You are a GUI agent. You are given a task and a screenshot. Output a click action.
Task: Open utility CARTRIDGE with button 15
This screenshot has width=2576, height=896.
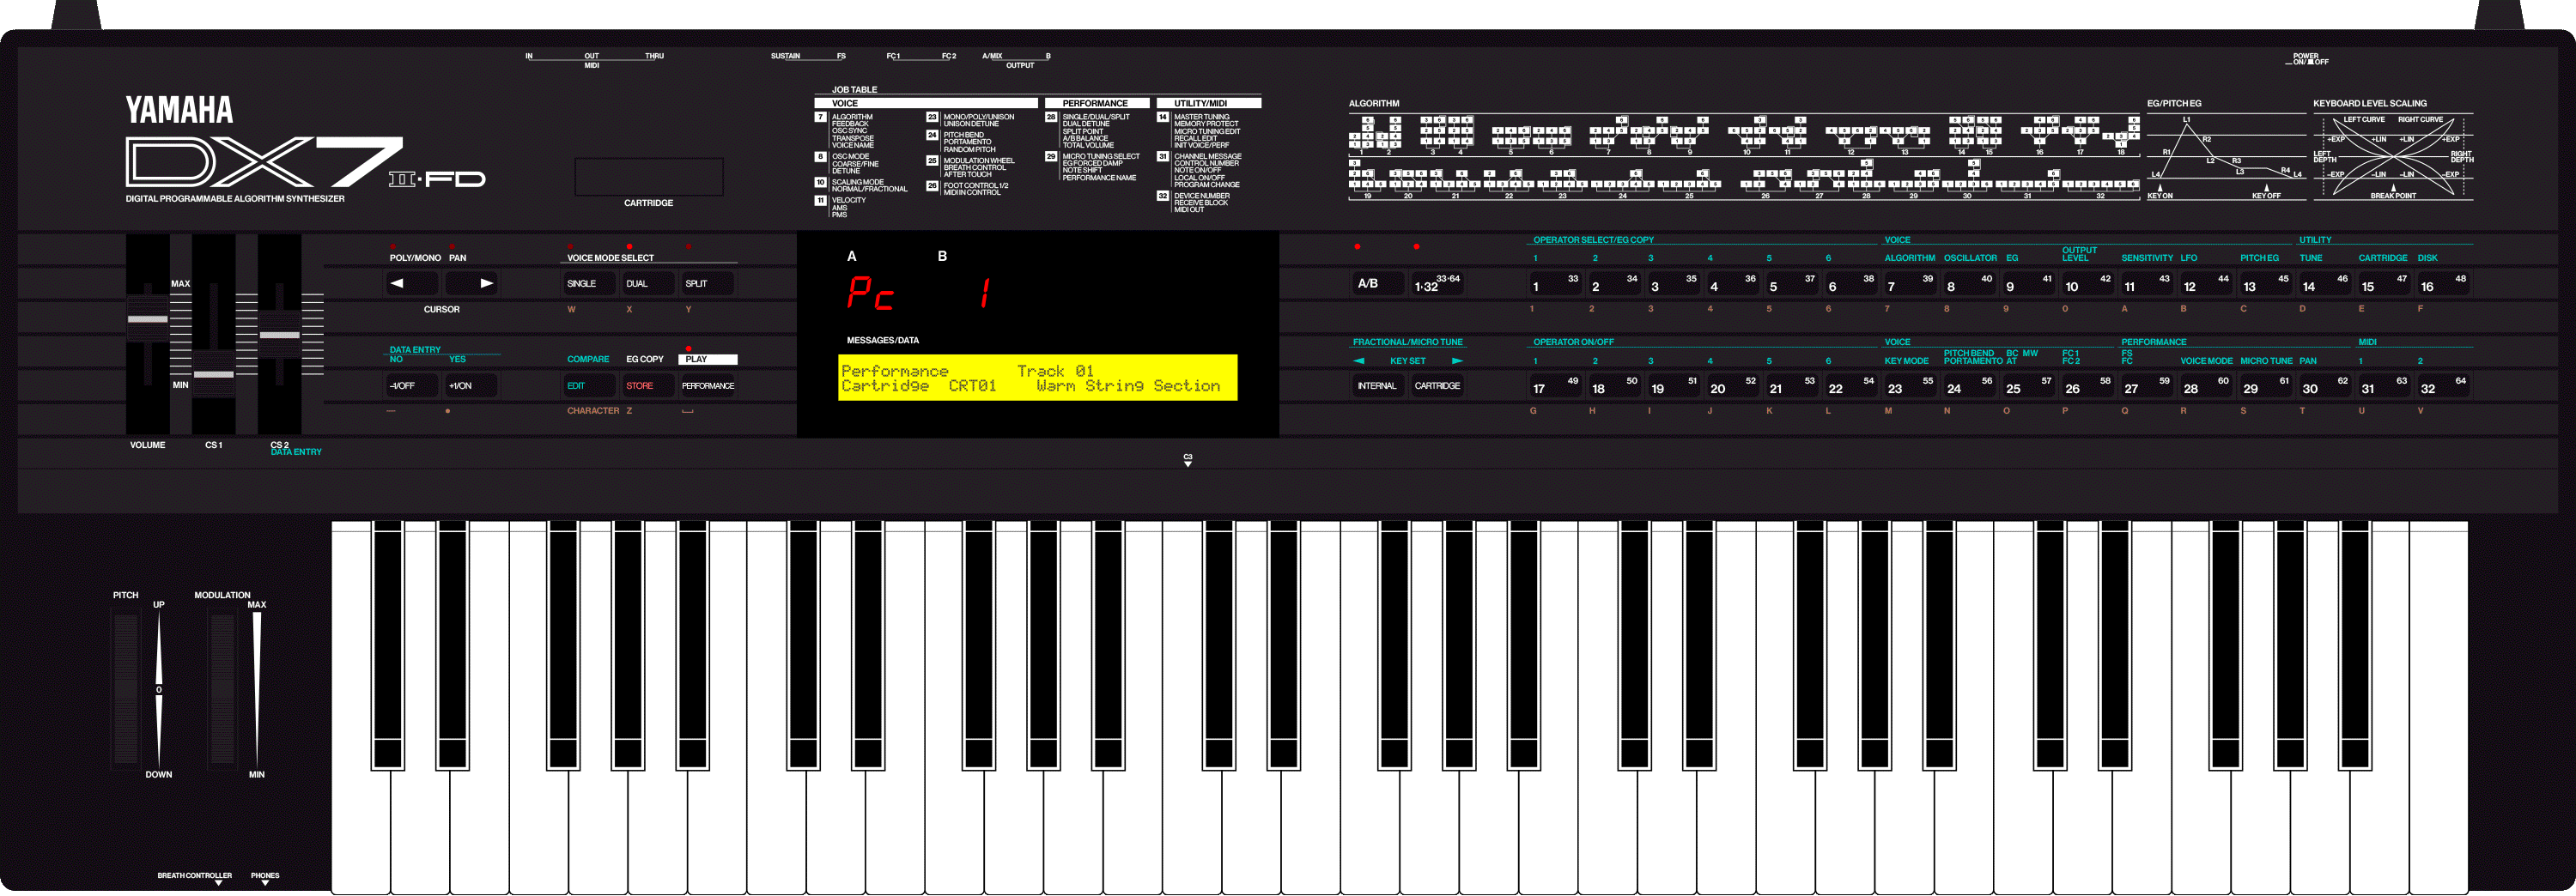(x=2384, y=285)
